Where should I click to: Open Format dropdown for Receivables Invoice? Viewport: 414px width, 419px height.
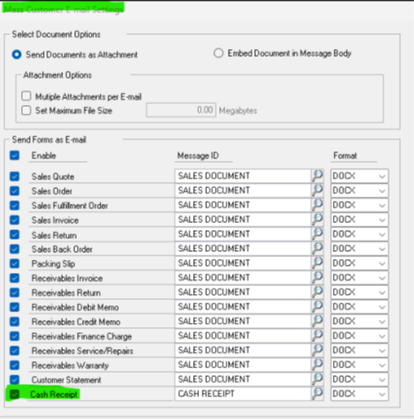[x=359, y=277]
